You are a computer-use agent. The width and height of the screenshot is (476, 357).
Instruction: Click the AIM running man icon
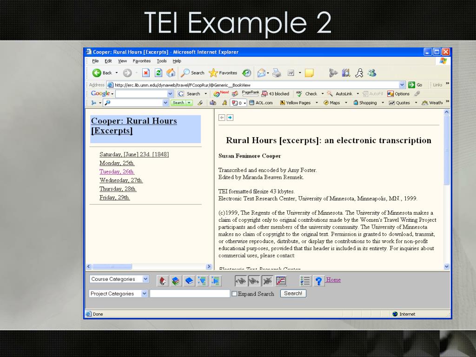click(x=359, y=73)
